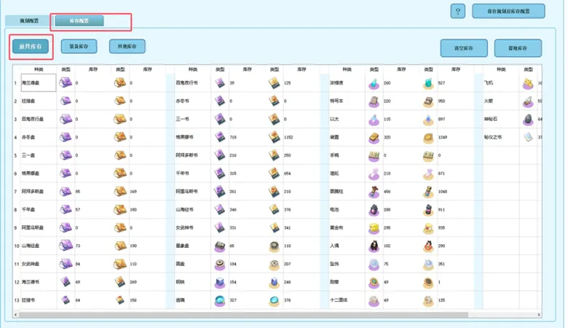Select the highlighted 海兰德盘 cell in row 1
Screen dimensions: 568x328
click(38, 82)
